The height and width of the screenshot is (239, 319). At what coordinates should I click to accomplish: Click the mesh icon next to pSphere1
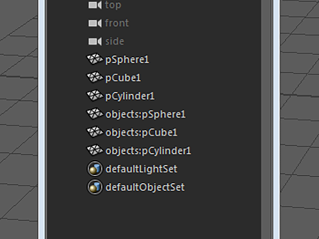coord(95,60)
